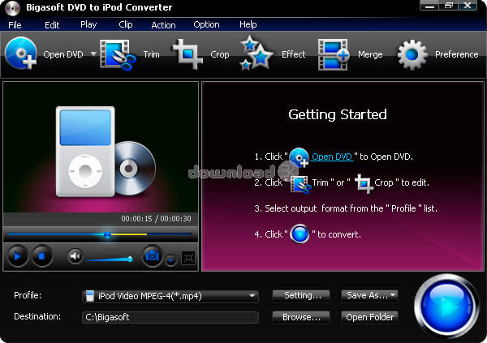Open the File menu

(x=15, y=25)
